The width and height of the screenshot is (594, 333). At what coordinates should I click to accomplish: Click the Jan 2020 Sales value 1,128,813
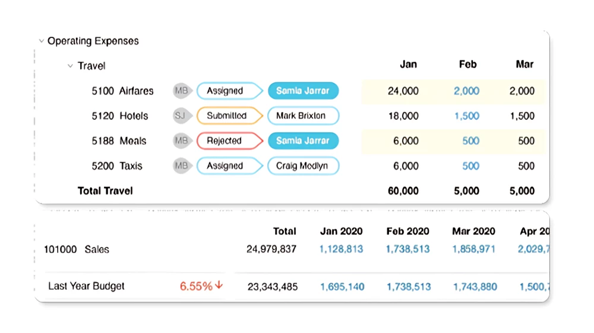[341, 249]
